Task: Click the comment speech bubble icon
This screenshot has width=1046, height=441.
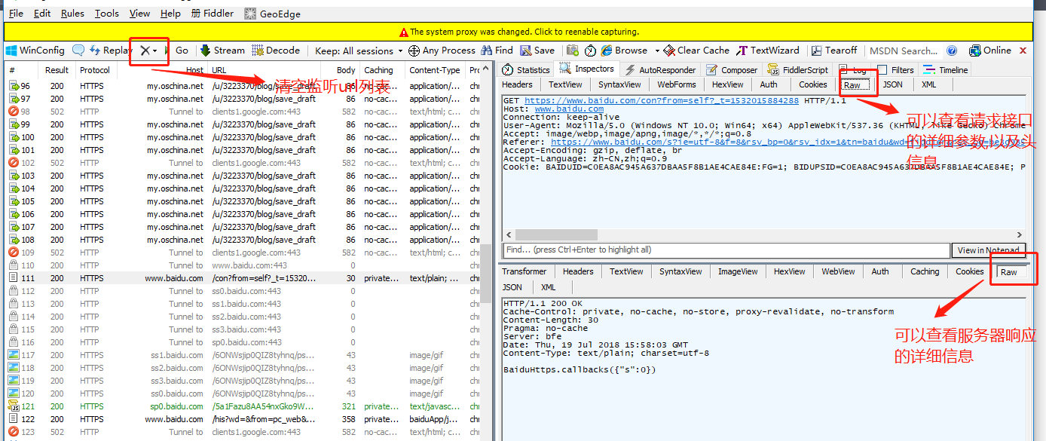Action: pos(78,51)
